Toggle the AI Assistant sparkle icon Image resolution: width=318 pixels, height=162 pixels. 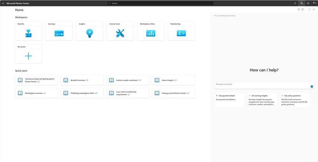point(301,3)
